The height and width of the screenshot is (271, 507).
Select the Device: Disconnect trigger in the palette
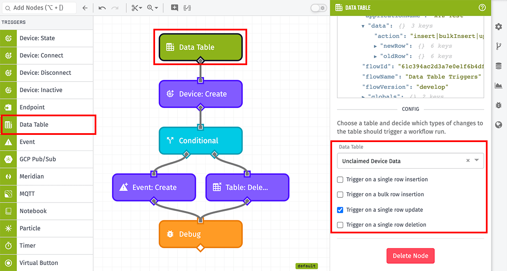[x=46, y=73]
